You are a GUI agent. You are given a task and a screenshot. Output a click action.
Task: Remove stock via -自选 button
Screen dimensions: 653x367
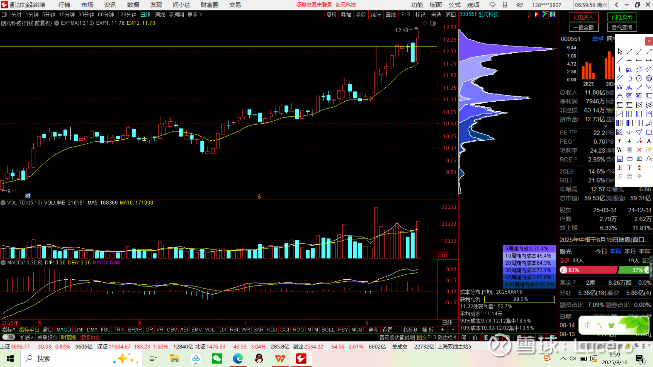(435, 15)
